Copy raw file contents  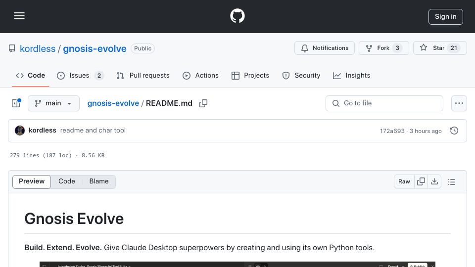click(421, 181)
